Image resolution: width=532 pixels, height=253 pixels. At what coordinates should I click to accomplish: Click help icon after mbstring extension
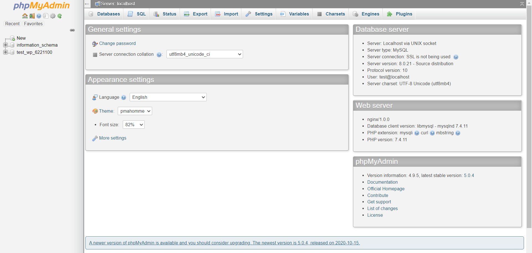tap(458, 133)
